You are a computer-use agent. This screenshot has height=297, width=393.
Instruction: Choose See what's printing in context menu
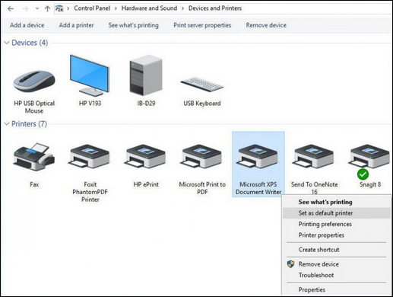click(325, 202)
